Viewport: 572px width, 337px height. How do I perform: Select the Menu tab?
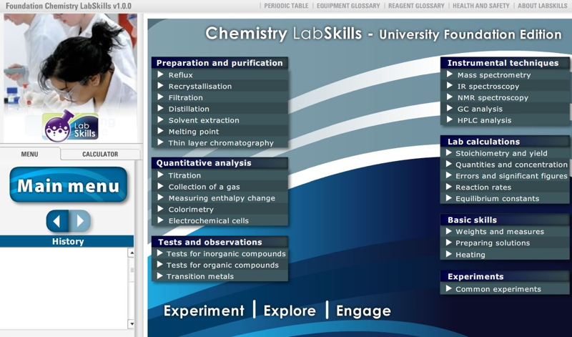(x=29, y=154)
